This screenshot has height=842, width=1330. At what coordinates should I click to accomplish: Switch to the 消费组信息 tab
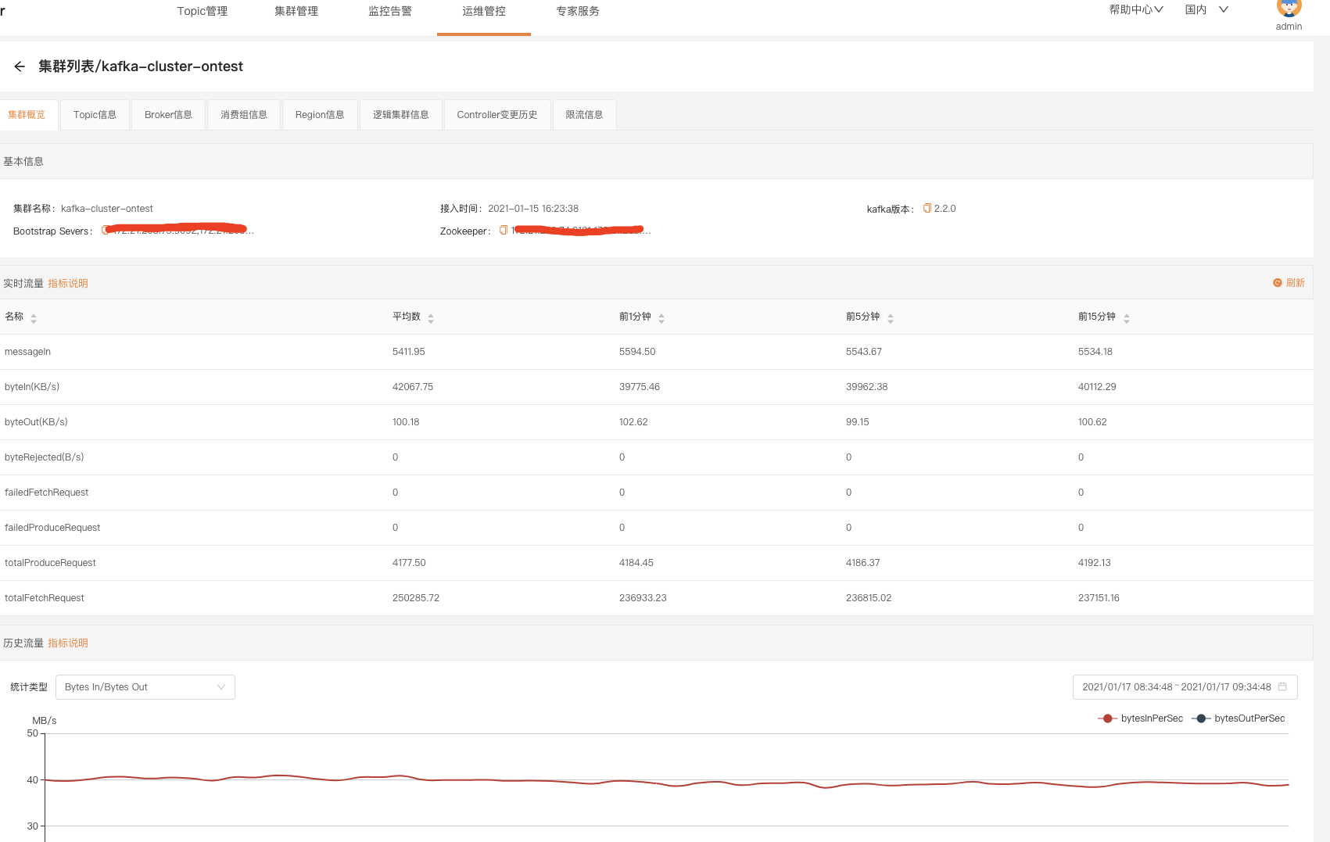(x=244, y=115)
